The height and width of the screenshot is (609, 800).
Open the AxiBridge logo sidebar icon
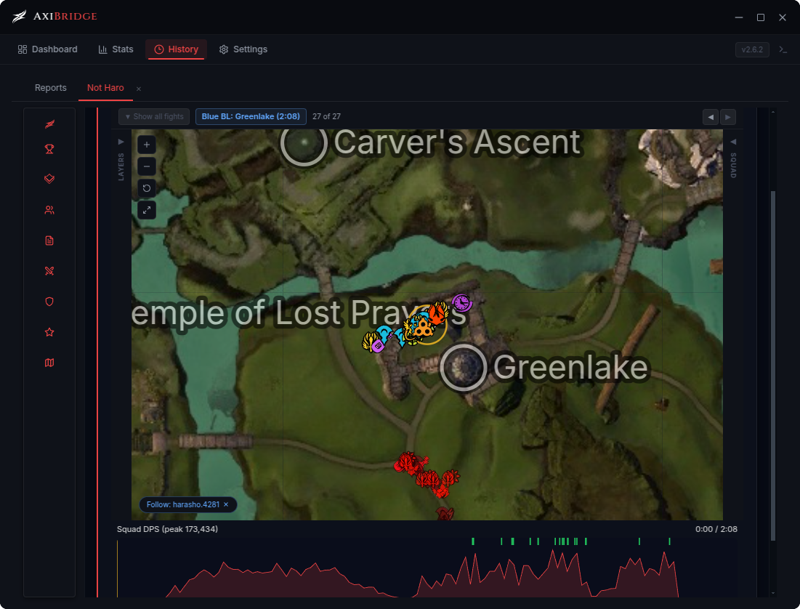49,124
